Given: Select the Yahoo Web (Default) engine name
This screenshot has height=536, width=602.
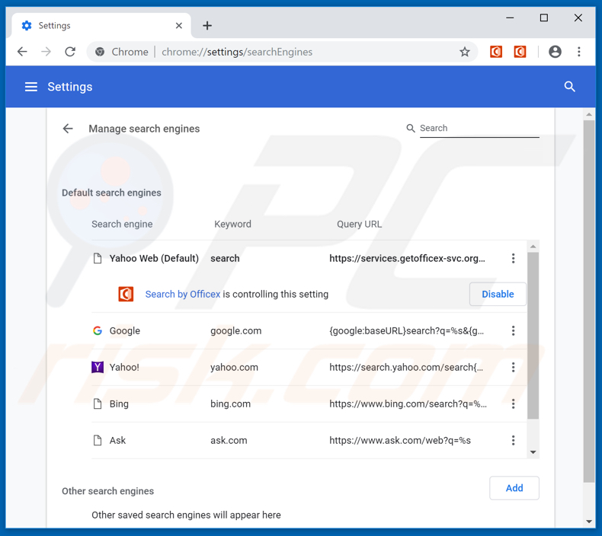Looking at the screenshot, I should [x=154, y=258].
